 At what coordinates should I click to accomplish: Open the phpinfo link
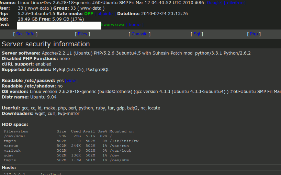(105, 14)
